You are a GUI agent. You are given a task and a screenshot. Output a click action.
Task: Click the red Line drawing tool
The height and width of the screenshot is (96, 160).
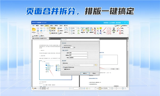[x=104, y=29]
